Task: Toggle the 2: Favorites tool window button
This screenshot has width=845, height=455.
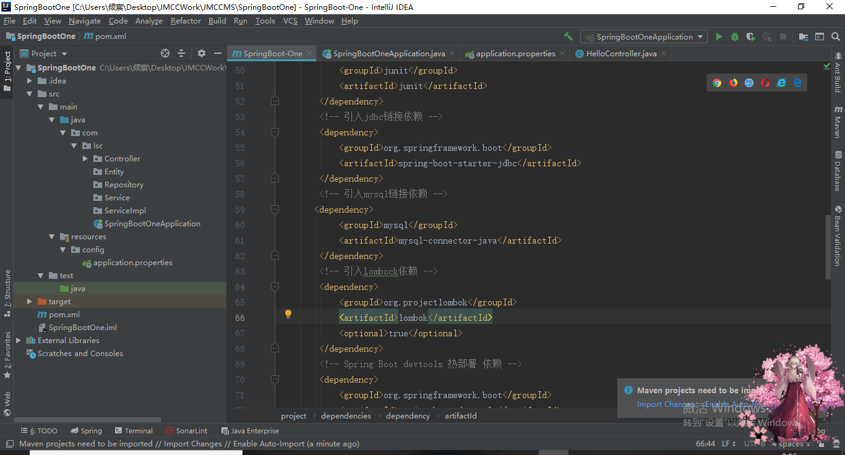Action: tap(7, 356)
